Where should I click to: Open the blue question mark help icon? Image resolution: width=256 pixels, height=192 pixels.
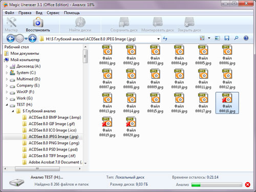point(246,38)
